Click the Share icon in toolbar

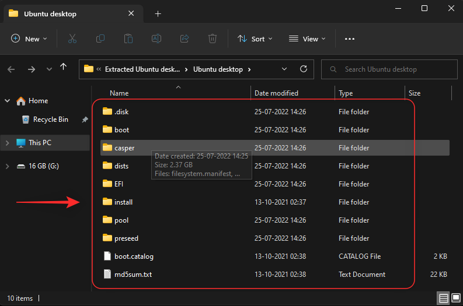point(184,38)
